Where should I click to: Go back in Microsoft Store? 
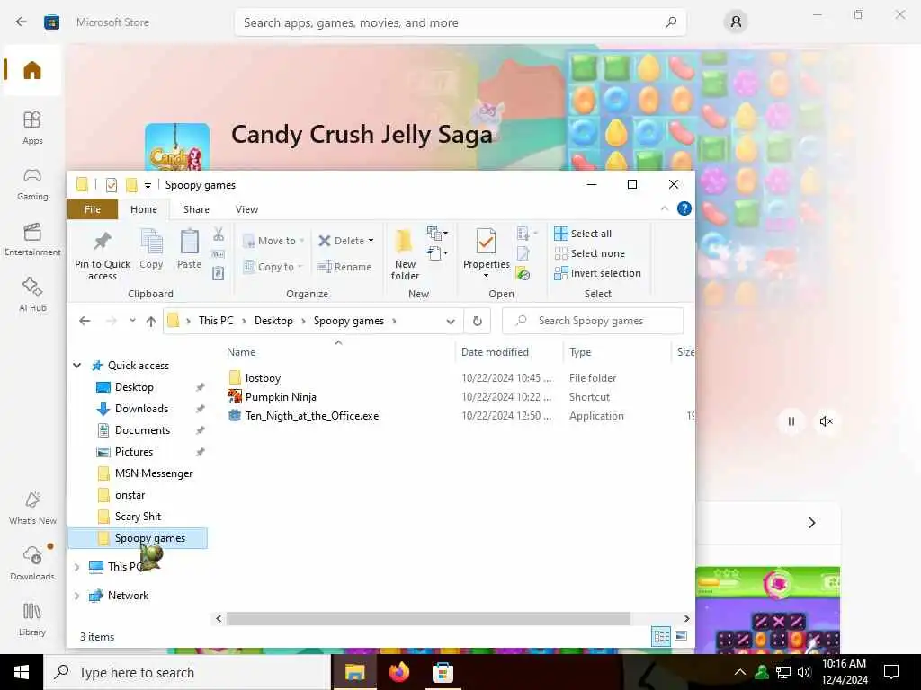[x=22, y=22]
